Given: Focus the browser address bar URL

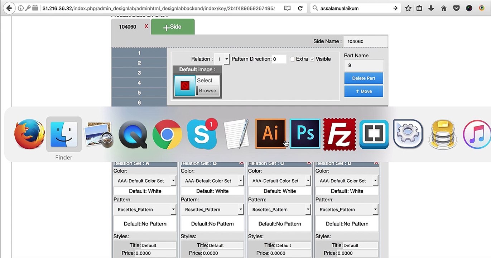Looking at the screenshot, I should pos(158,8).
